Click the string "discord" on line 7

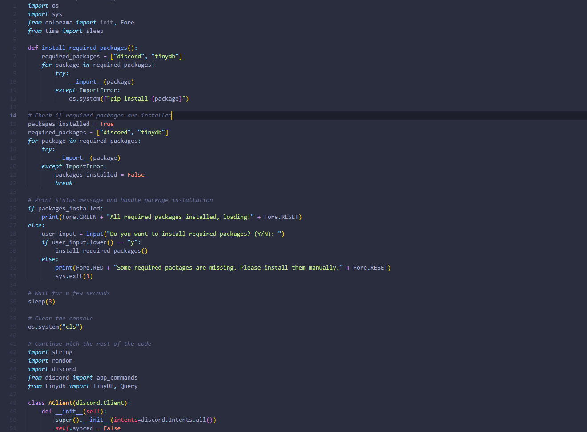[x=128, y=56]
